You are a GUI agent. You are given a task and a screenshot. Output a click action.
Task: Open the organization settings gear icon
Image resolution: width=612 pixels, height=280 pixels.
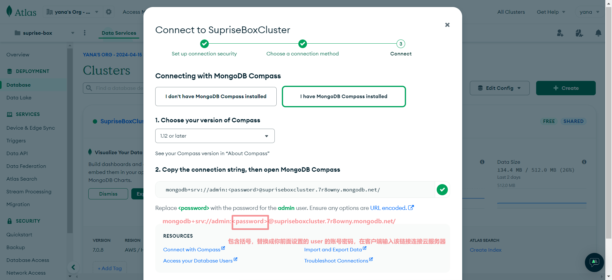click(x=109, y=12)
